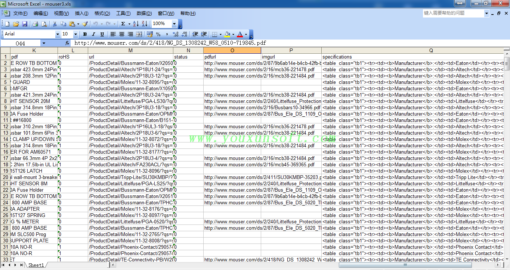
Task: Cut selection with the scissors icon
Action: click(x=55, y=24)
